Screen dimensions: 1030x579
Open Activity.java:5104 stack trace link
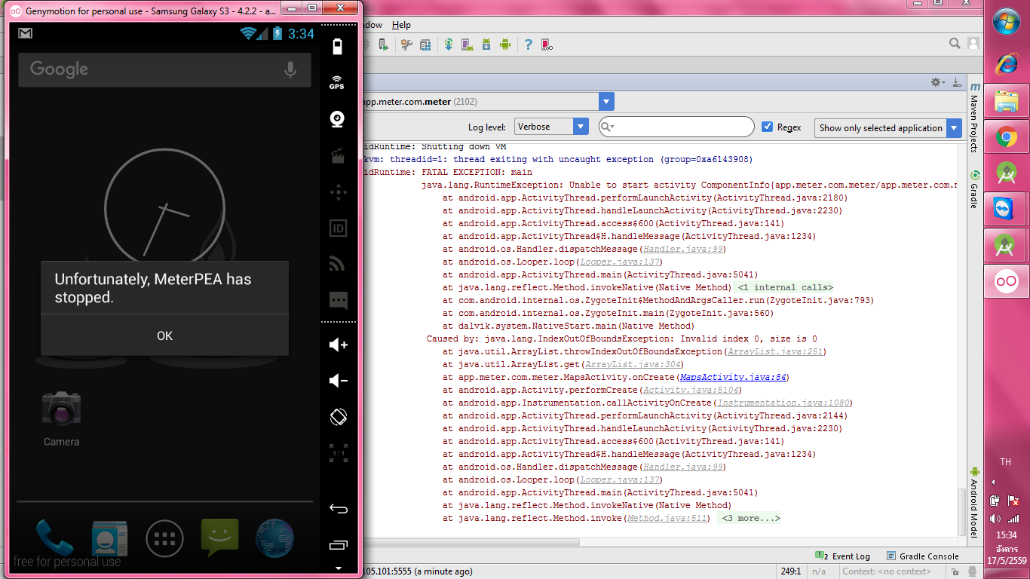pos(690,390)
